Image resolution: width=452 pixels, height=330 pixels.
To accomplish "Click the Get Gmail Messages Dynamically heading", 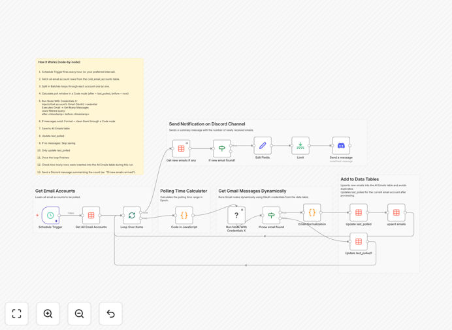I will tap(252, 191).
